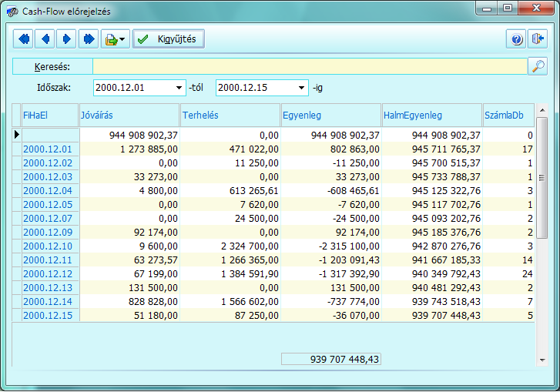Select date 2000.12.13 in the table

[x=48, y=288]
